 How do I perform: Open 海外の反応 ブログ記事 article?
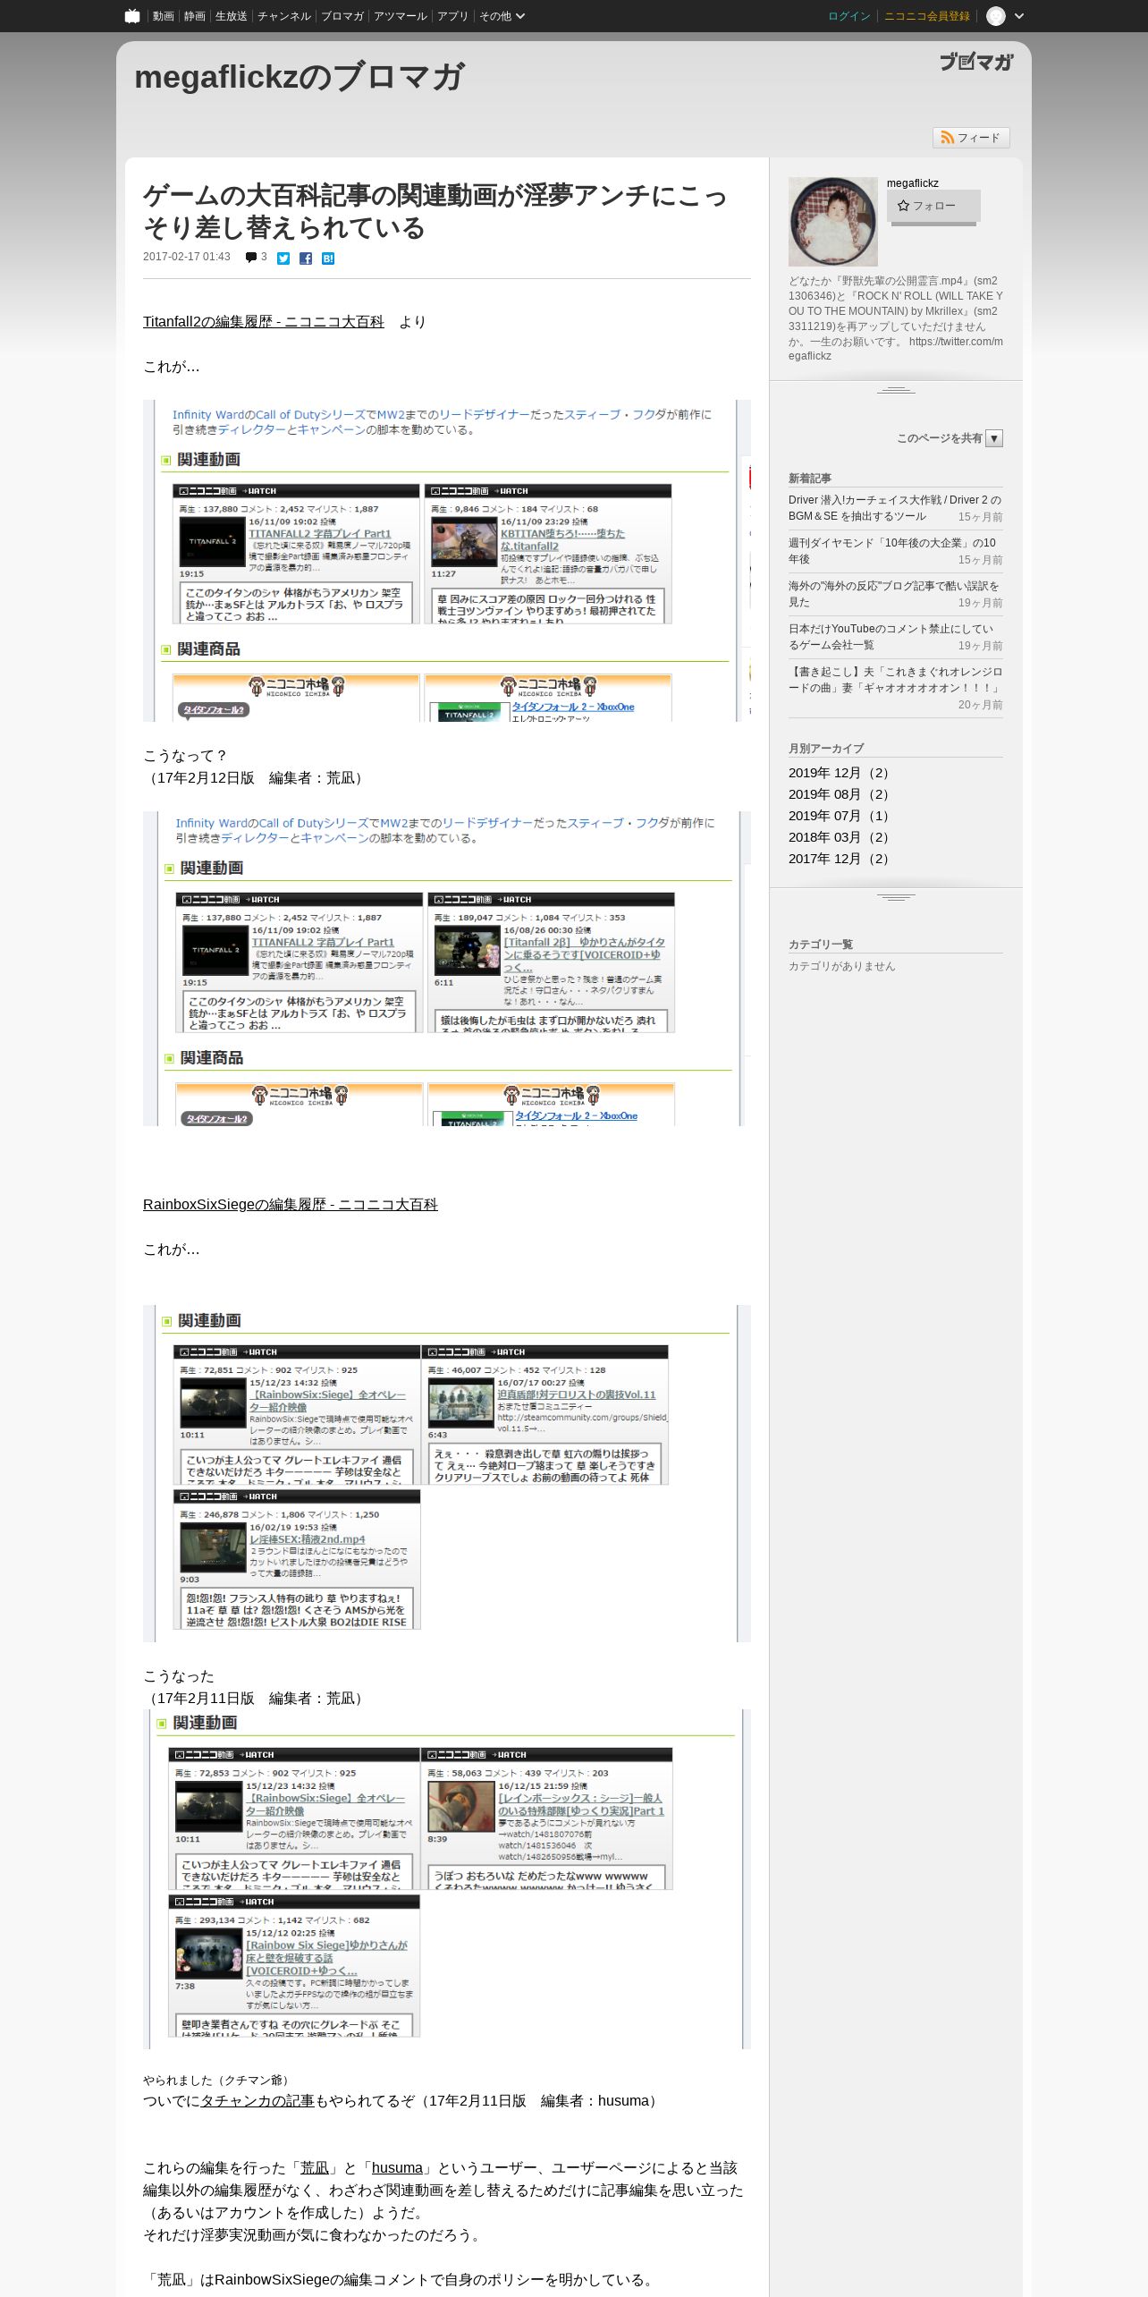(894, 594)
